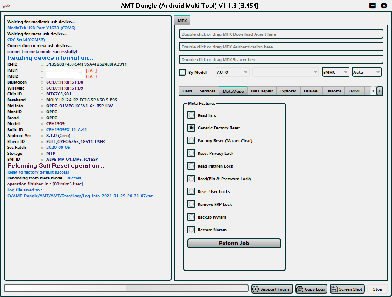Select Generic Factory Reset option
This screenshot has height=297, width=392.
pyautogui.click(x=191, y=128)
